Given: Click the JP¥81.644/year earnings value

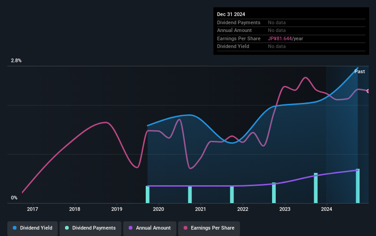Looking at the screenshot, I should tap(285, 38).
